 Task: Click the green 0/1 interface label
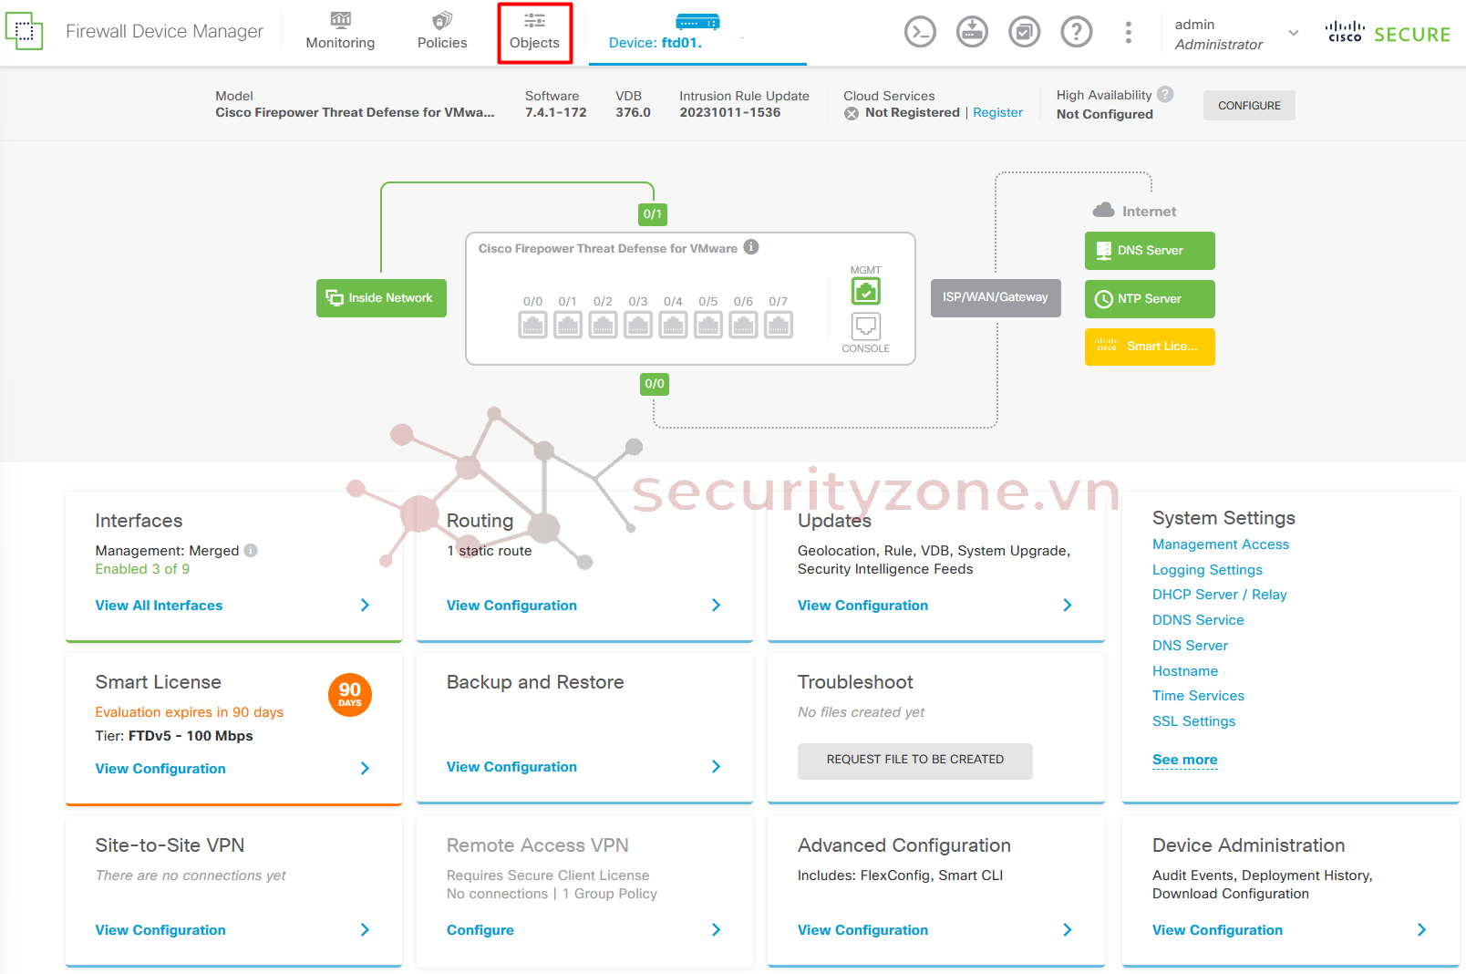(653, 214)
